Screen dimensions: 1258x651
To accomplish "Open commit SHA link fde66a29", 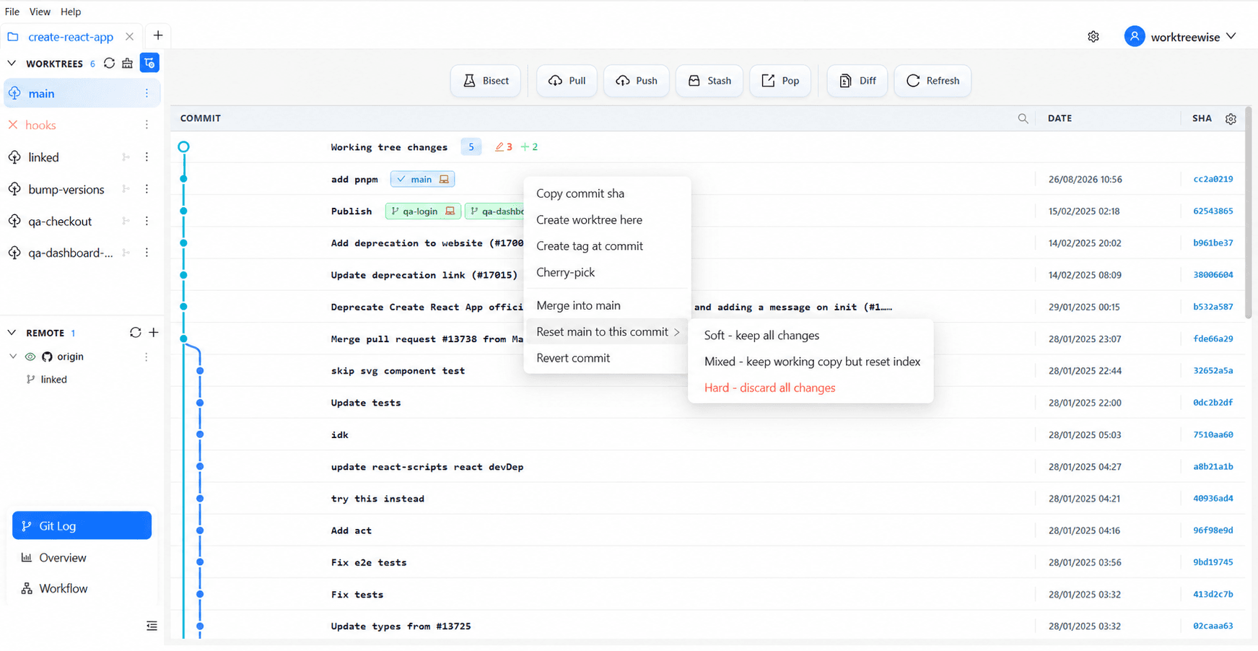I will point(1213,338).
